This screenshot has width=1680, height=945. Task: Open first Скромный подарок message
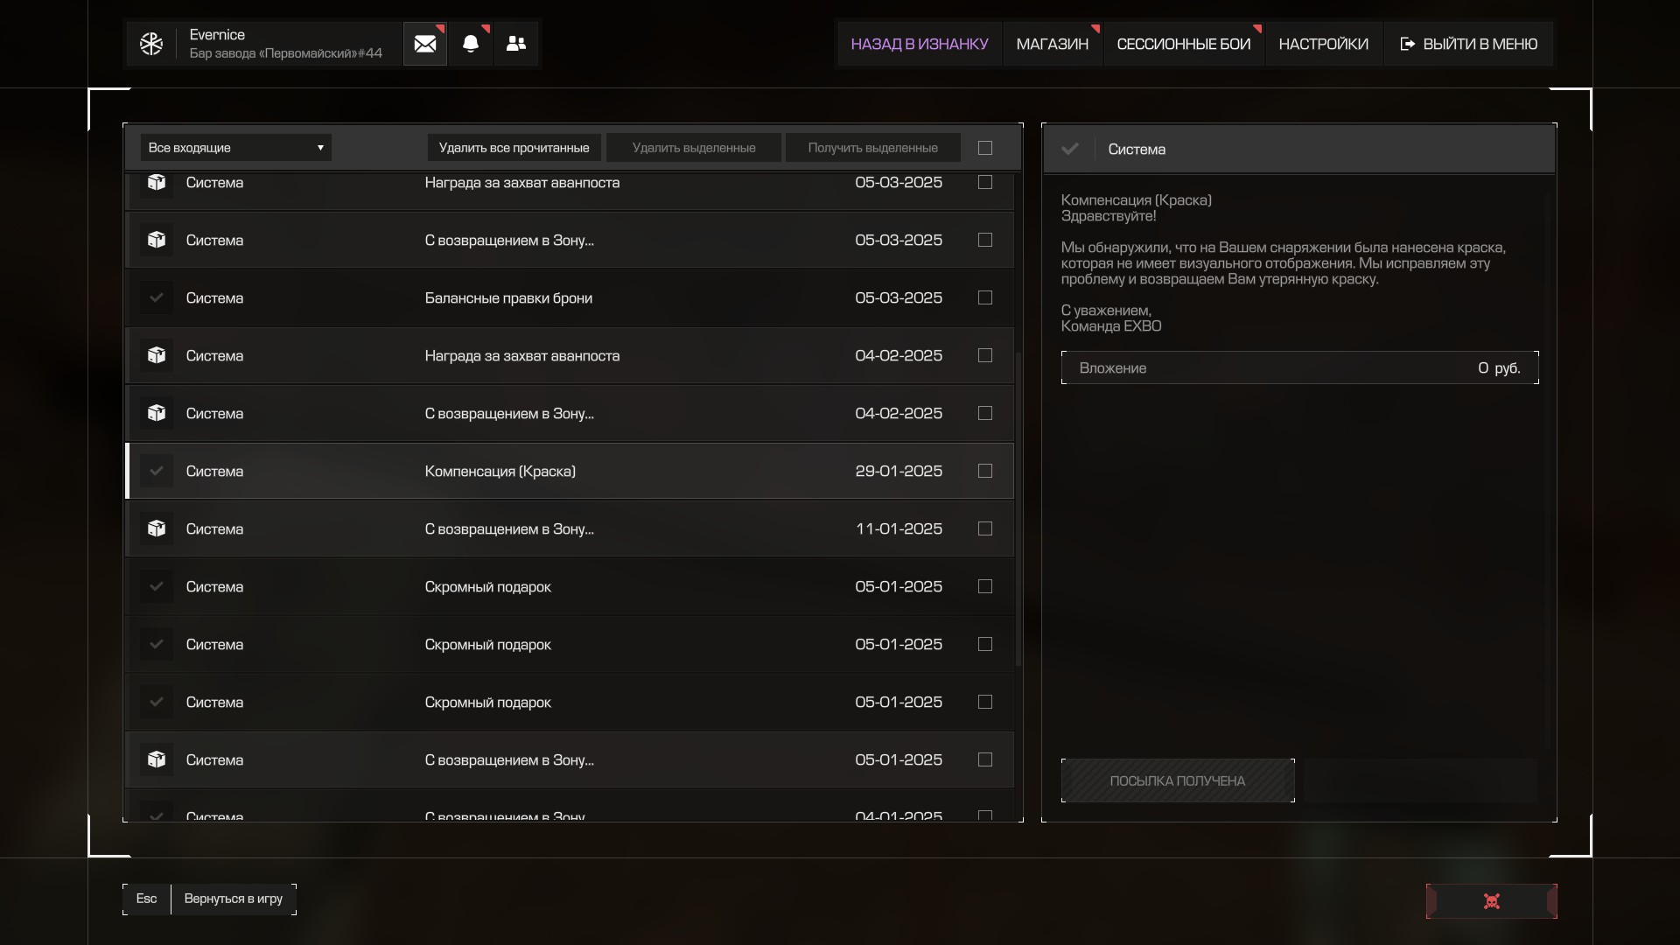coord(487,586)
